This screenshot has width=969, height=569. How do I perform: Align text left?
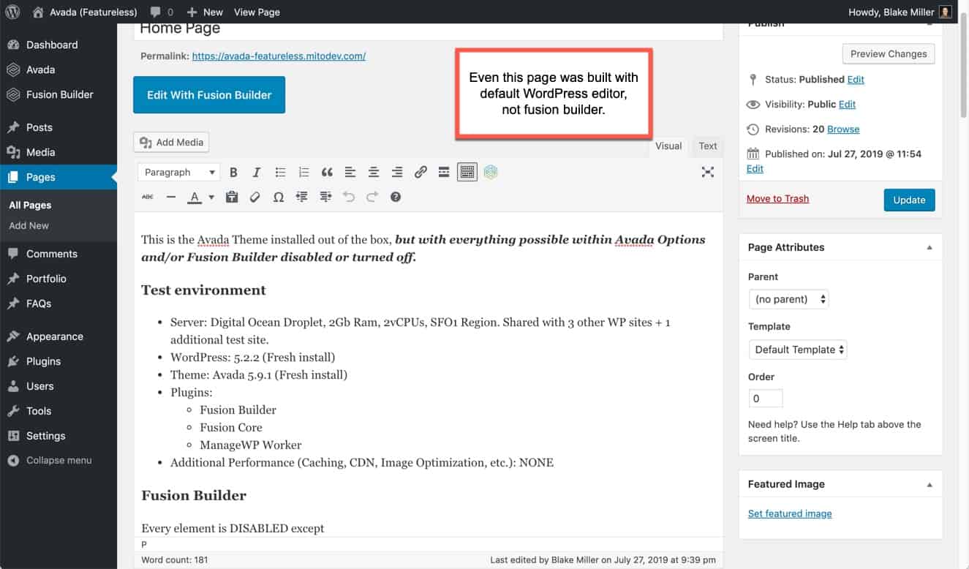click(x=350, y=173)
